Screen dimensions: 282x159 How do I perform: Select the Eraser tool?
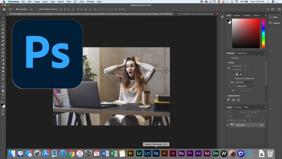point(3,60)
